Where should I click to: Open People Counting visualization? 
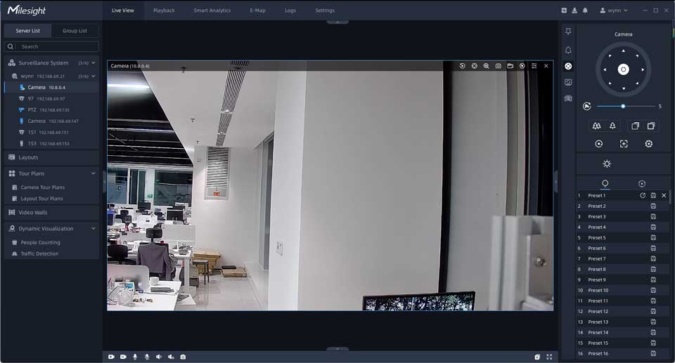40,242
